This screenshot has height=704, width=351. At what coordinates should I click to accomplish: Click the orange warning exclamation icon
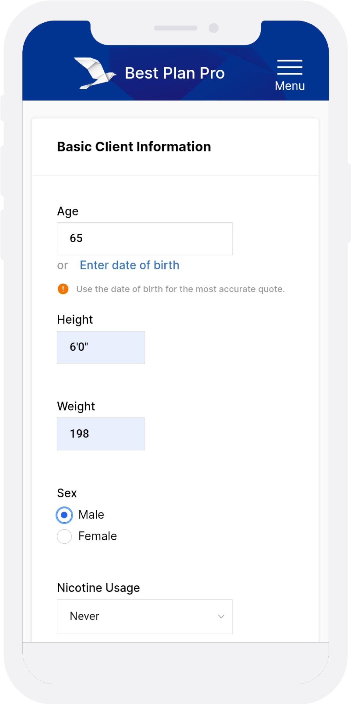[63, 289]
